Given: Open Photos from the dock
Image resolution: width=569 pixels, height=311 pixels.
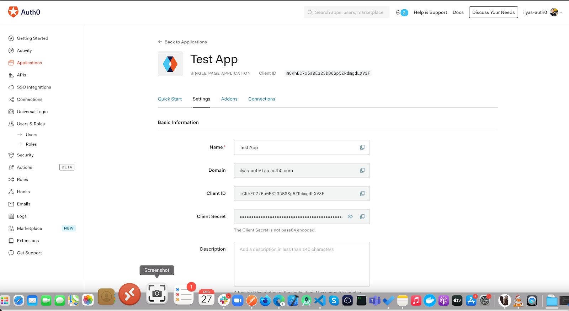Looking at the screenshot, I should (x=88, y=300).
